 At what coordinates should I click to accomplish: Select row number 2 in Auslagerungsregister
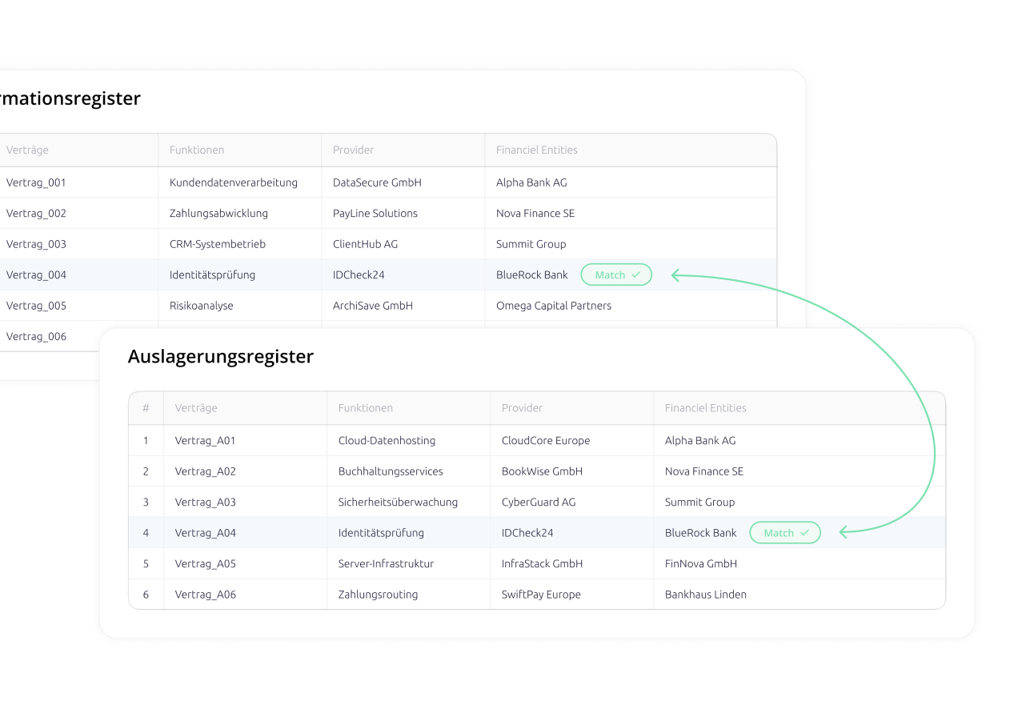(x=146, y=471)
